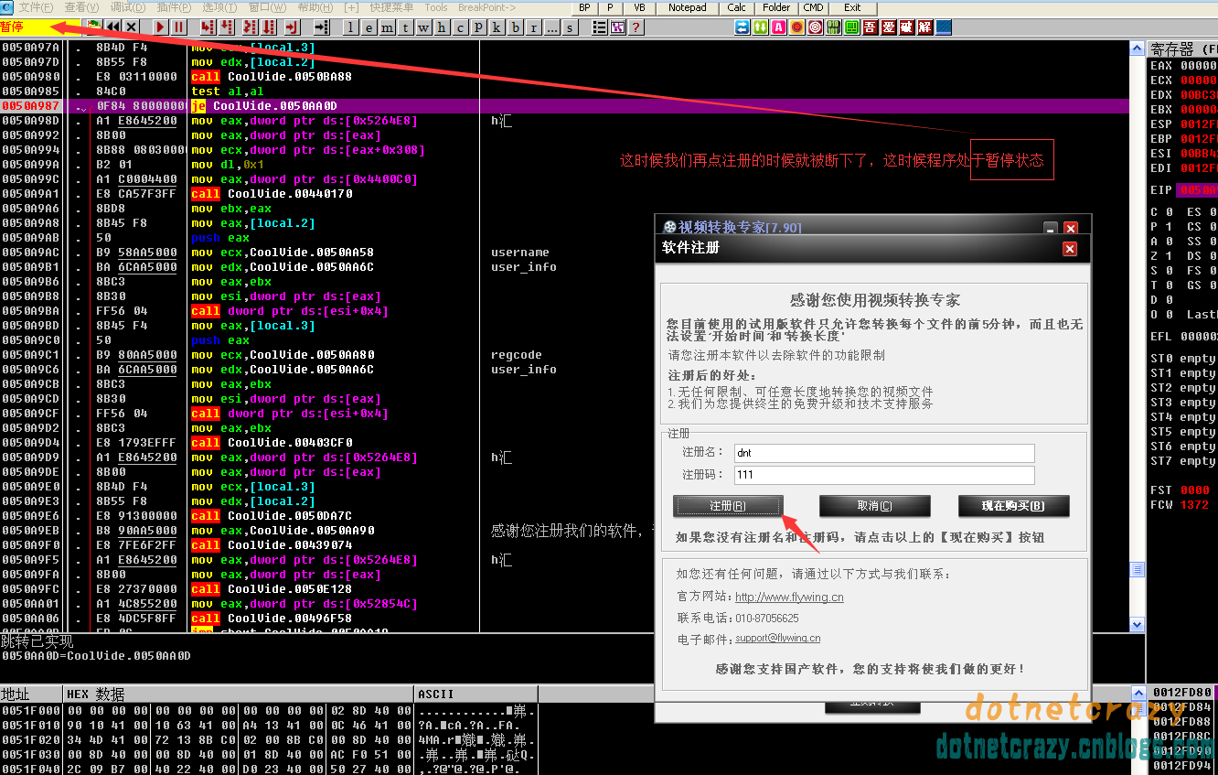Image resolution: width=1218 pixels, height=775 pixels.
Task: Open the 窗口(W) menu
Action: click(267, 7)
